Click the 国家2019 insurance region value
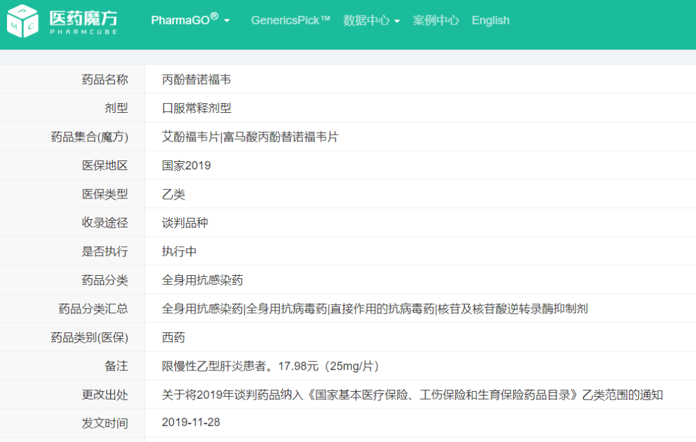This screenshot has width=696, height=442. click(186, 166)
